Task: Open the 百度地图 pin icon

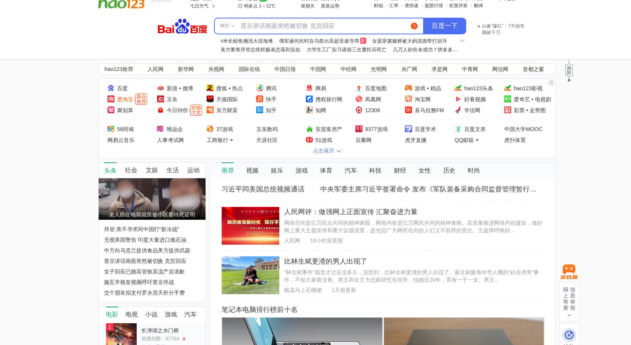Action: (x=359, y=88)
